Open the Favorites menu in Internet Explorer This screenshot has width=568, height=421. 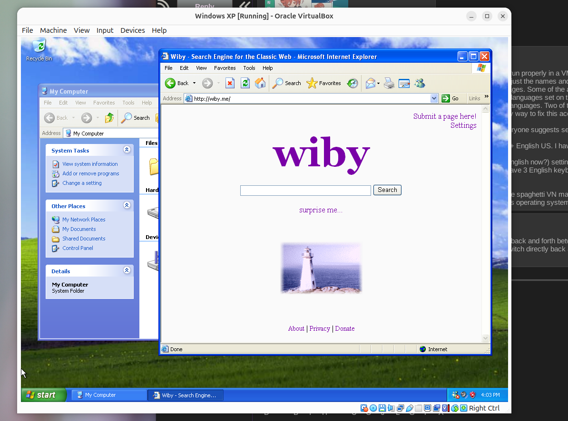[x=225, y=68]
